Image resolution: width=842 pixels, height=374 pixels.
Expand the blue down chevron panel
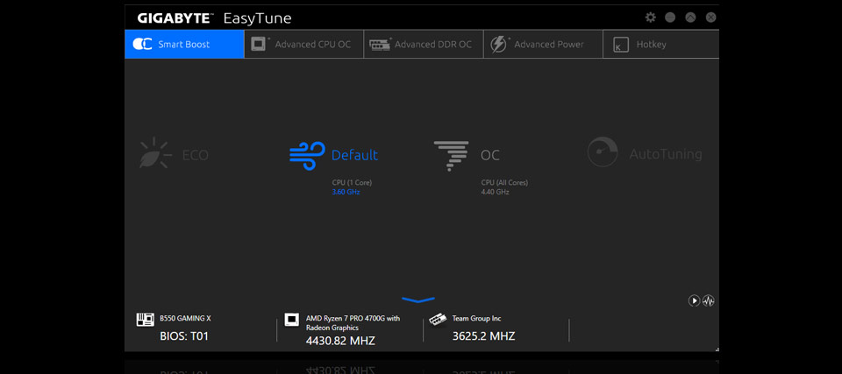418,300
